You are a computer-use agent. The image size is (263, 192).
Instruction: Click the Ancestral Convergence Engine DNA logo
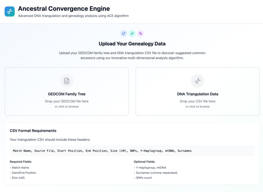[10, 11]
